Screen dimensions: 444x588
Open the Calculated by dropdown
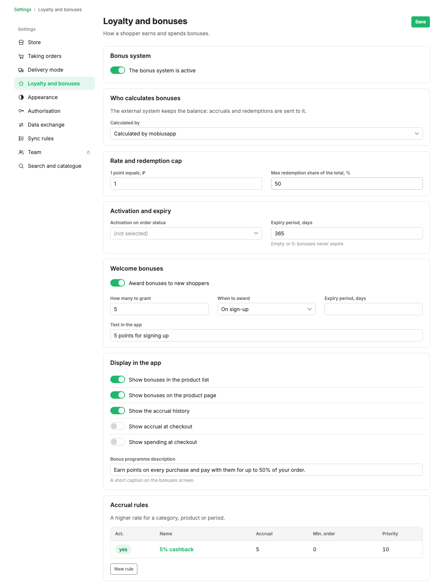tap(267, 134)
